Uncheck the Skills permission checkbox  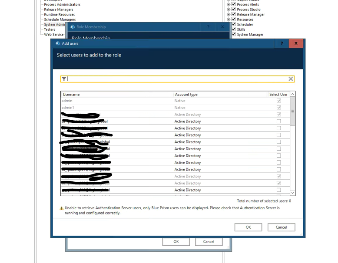233,29
